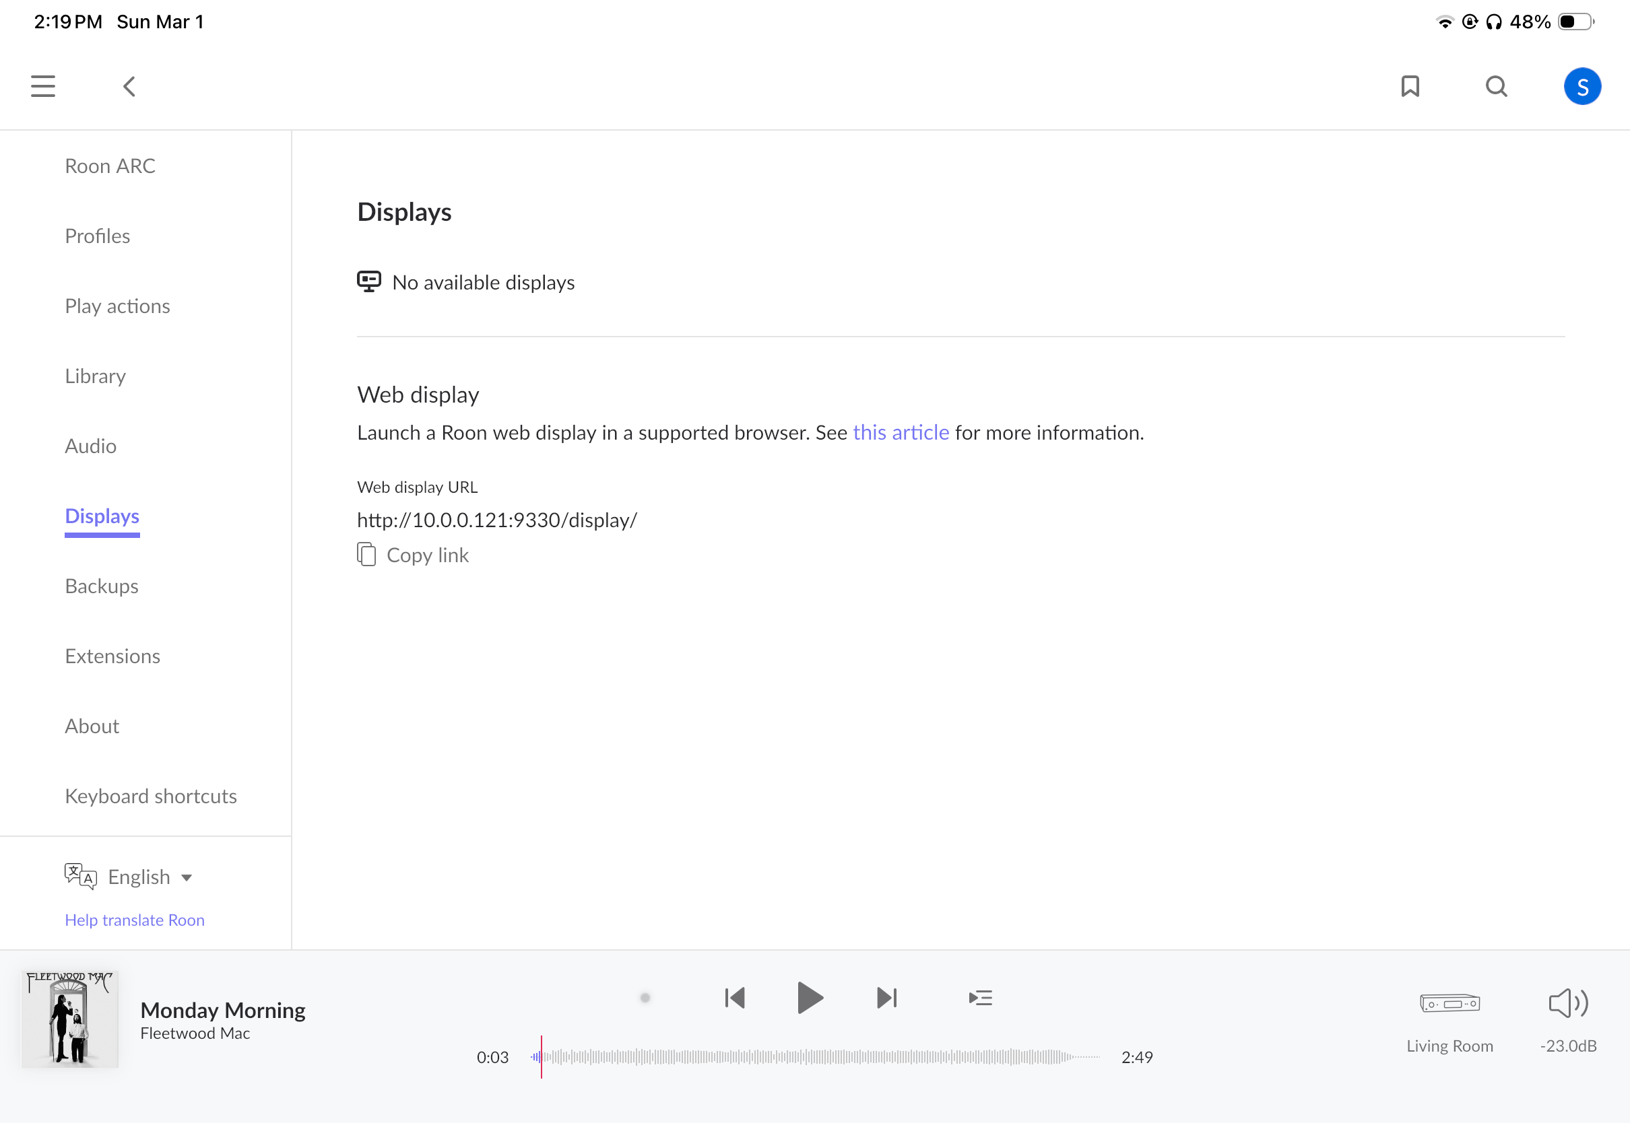This screenshot has width=1630, height=1123.
Task: Select the Living Room zone icon
Action: pyautogui.click(x=1450, y=1004)
